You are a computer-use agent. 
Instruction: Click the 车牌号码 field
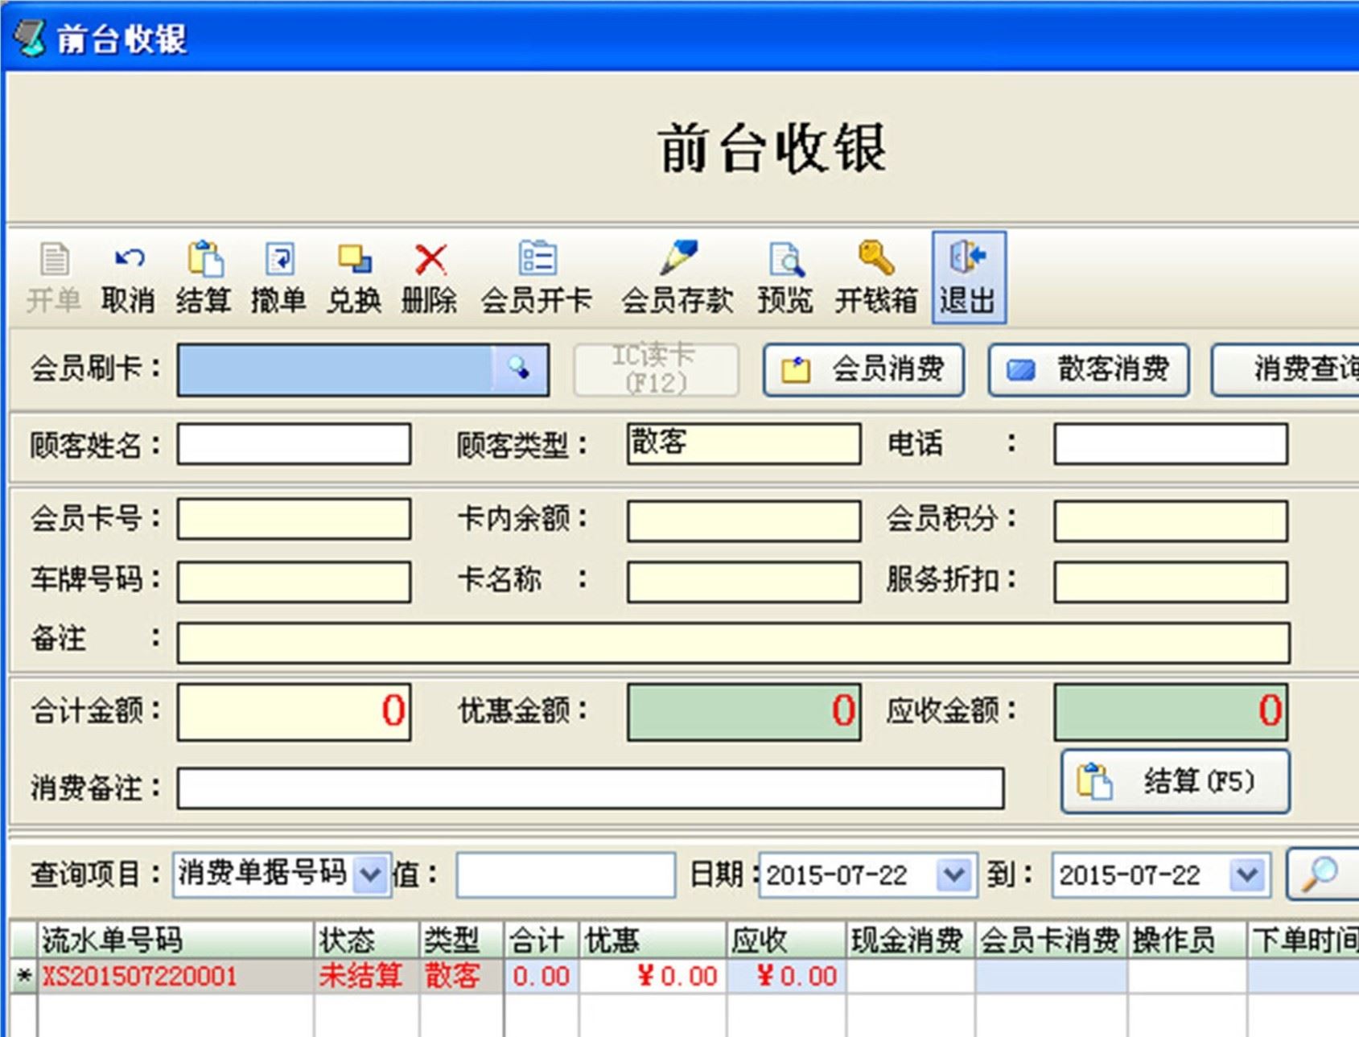point(294,582)
